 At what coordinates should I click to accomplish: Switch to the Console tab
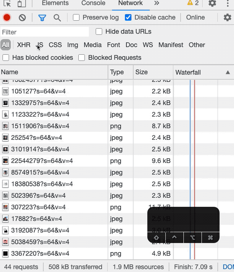93,3
